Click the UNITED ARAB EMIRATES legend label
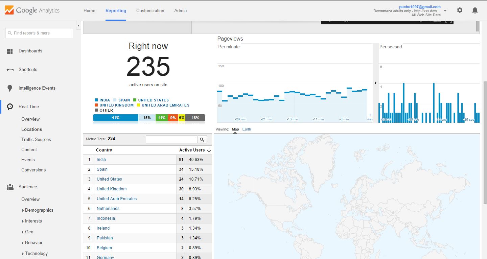 (165, 105)
